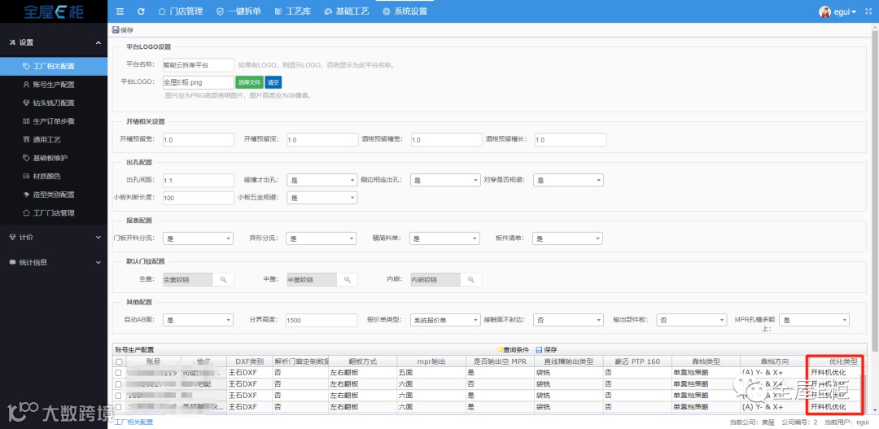Click the DXF类别 column header

(x=250, y=361)
